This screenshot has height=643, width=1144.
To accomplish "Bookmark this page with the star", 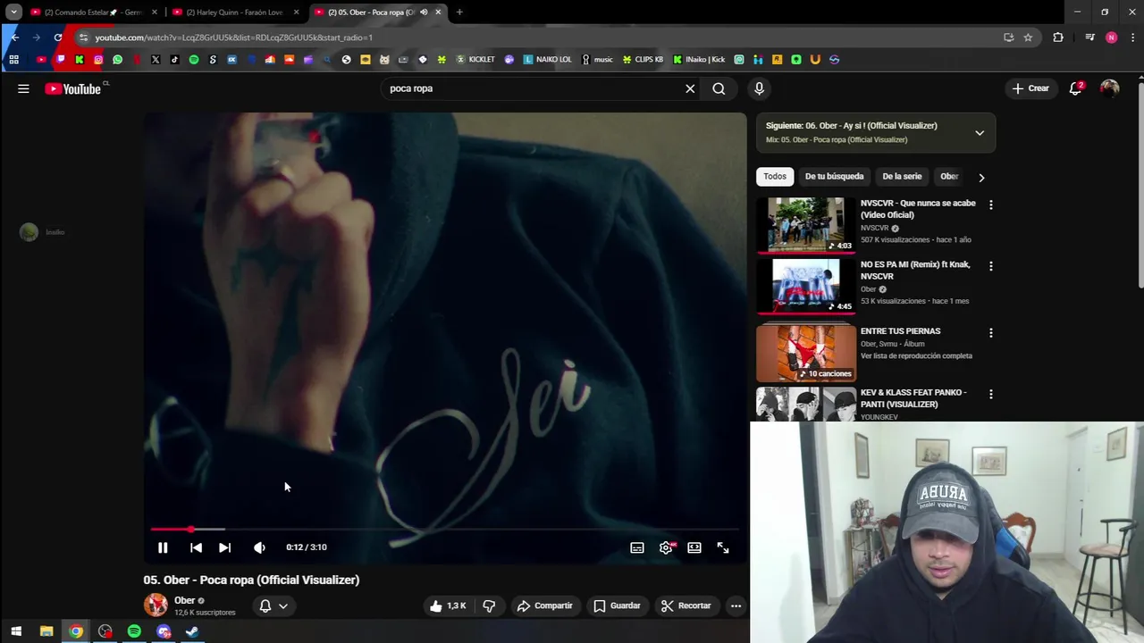I will 1028,38.
